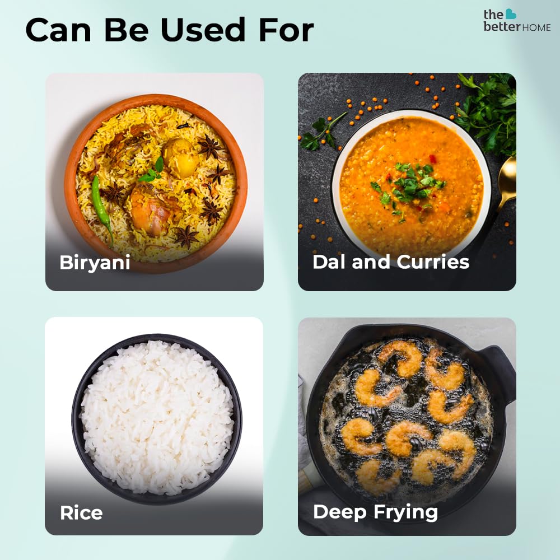The width and height of the screenshot is (560, 560).
Task: Open the Biryani food card
Action: pos(155,182)
